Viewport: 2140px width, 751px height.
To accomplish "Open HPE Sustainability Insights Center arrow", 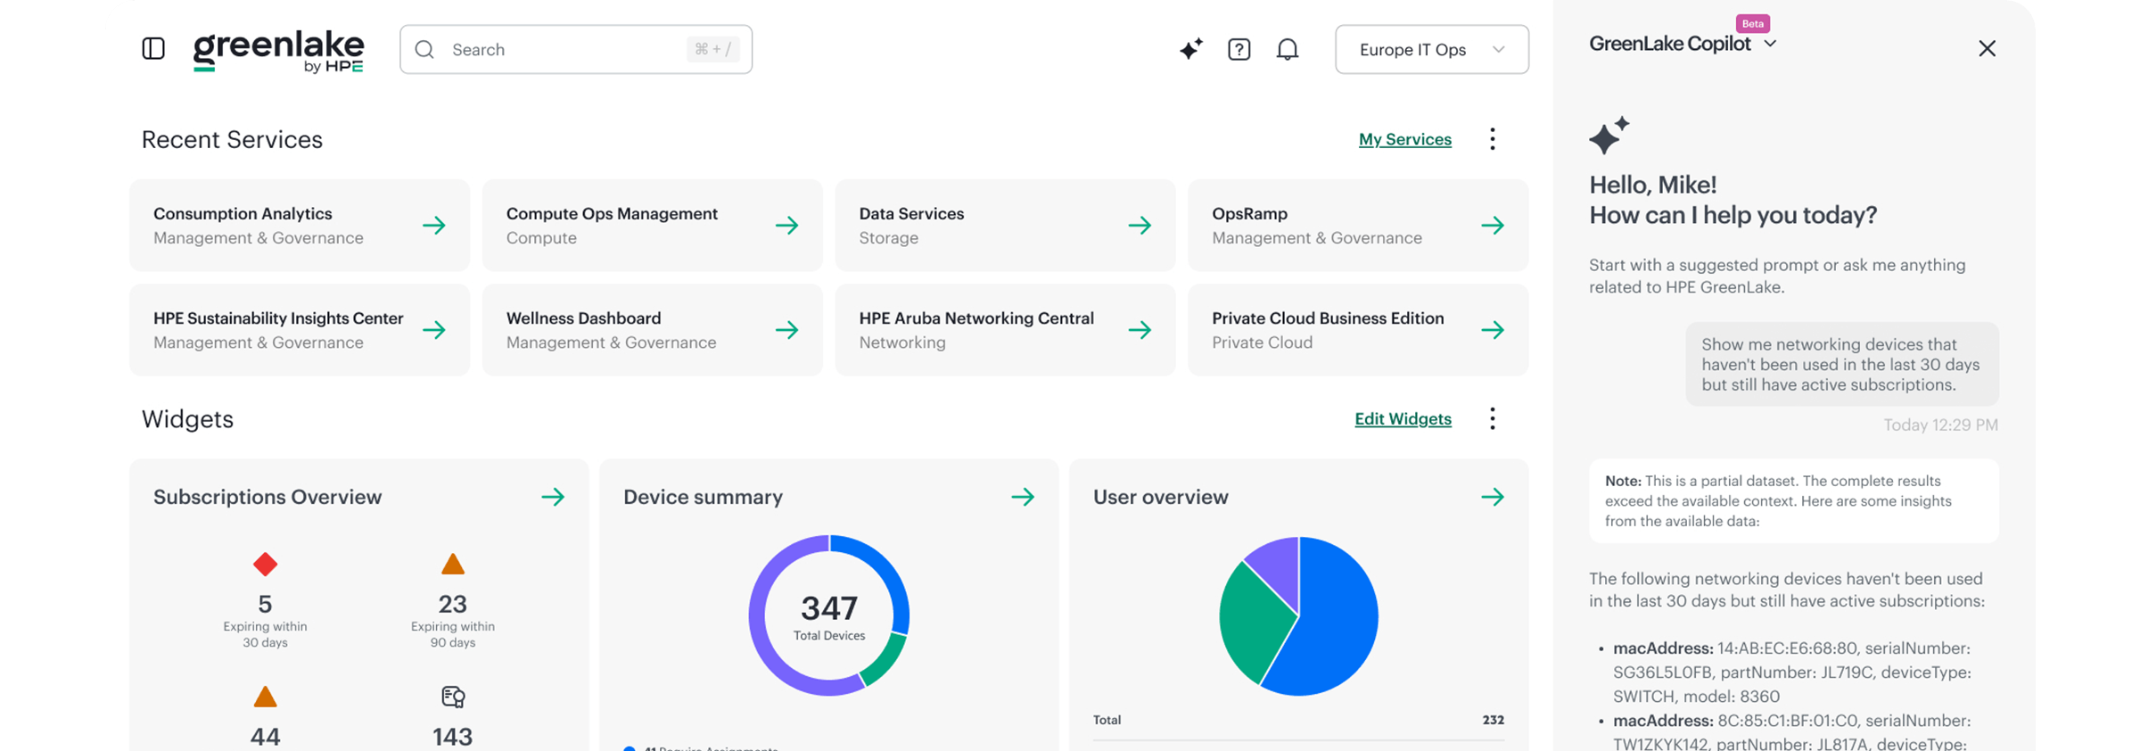I will pyautogui.click(x=434, y=330).
